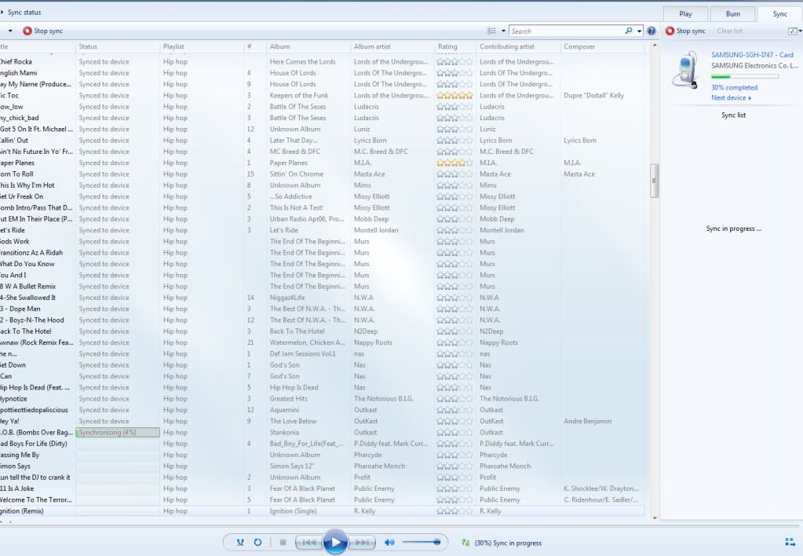Select the "The Love Below" album cell
Screen dimensions: 803x556
tap(293, 421)
